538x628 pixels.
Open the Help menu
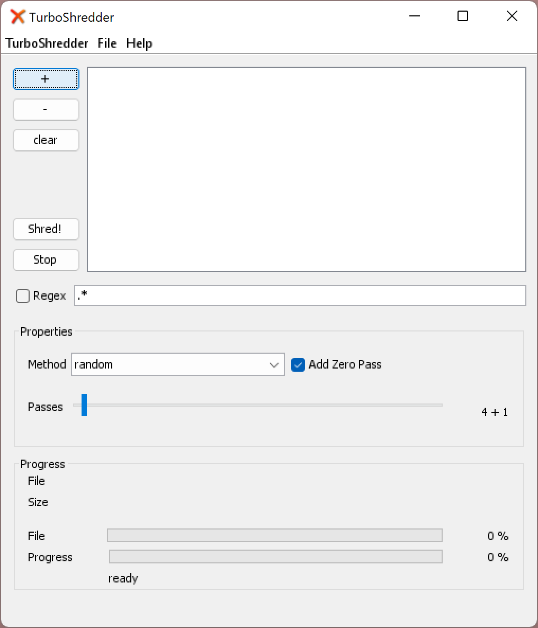pos(139,43)
